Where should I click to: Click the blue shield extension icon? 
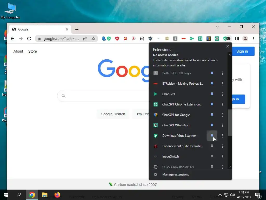(x=103, y=39)
